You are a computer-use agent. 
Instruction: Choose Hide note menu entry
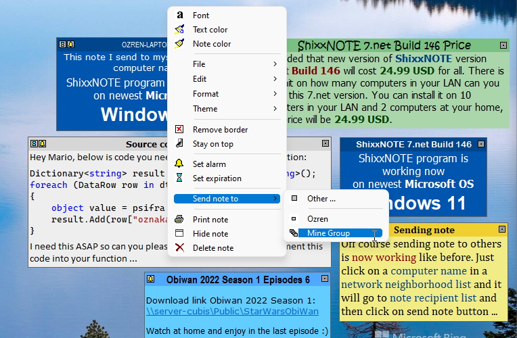tap(227, 234)
